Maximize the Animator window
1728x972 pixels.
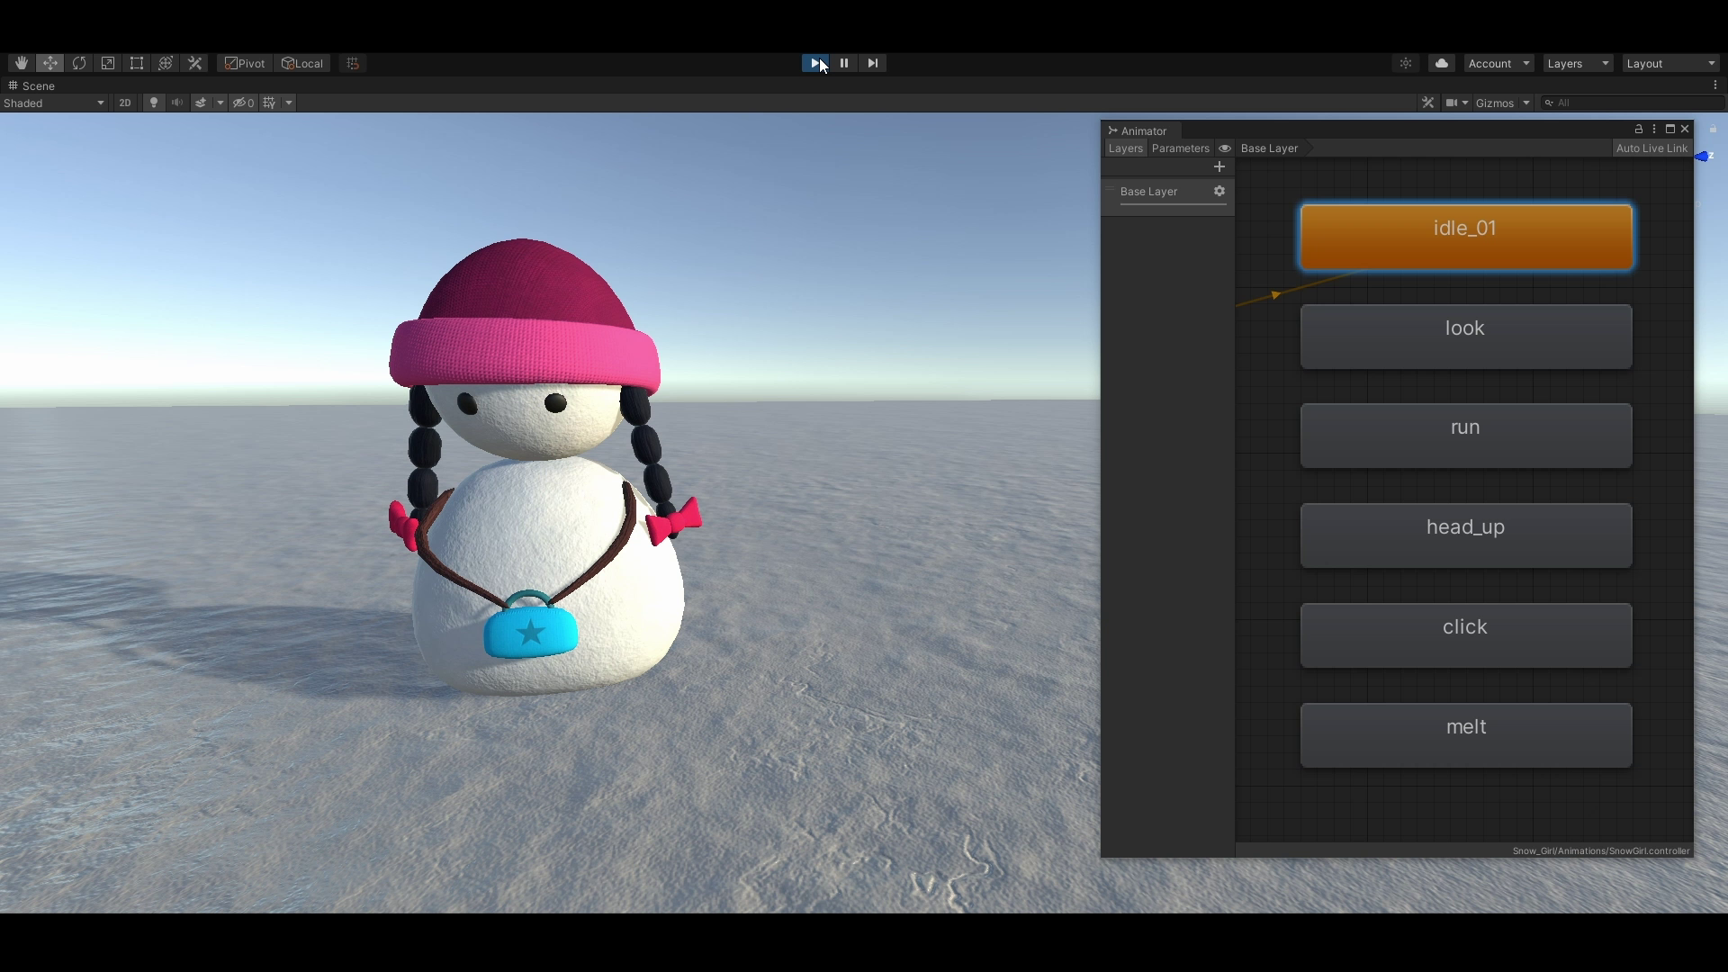tap(1670, 130)
